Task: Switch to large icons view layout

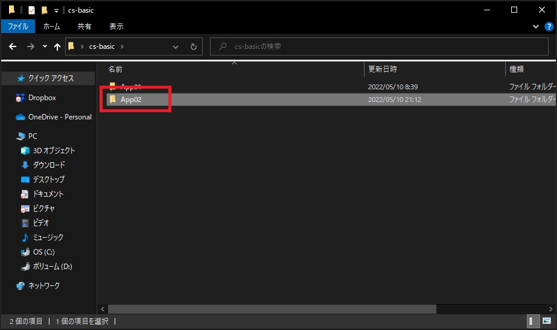Action: click(x=547, y=321)
